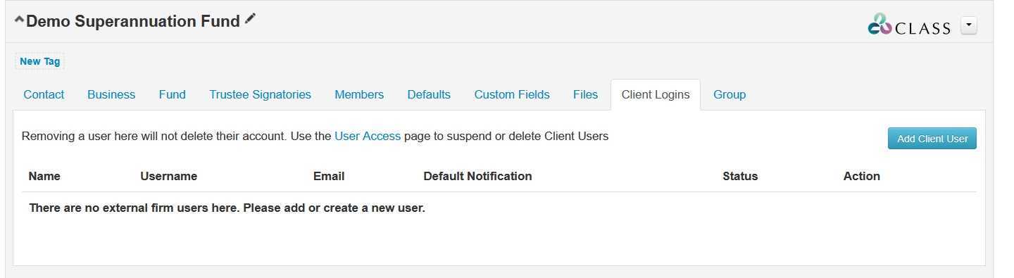Click the Status column header
This screenshot has width=1014, height=278.
740,176
